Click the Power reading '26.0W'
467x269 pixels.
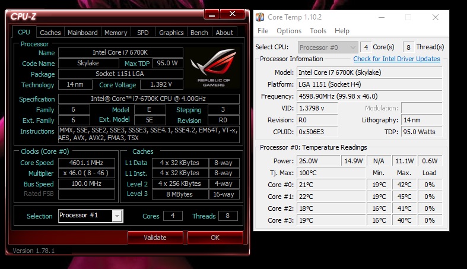(319, 161)
